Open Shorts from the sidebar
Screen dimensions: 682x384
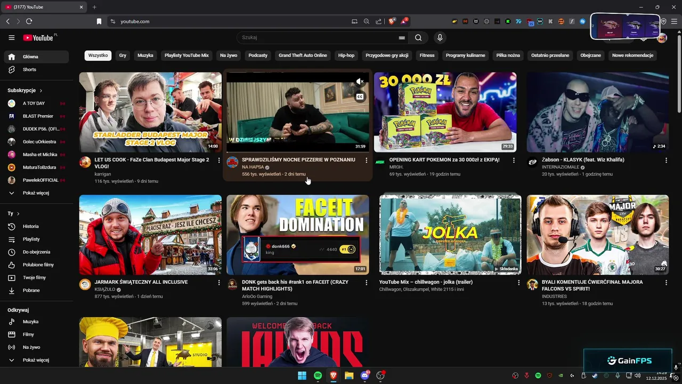pos(36,69)
